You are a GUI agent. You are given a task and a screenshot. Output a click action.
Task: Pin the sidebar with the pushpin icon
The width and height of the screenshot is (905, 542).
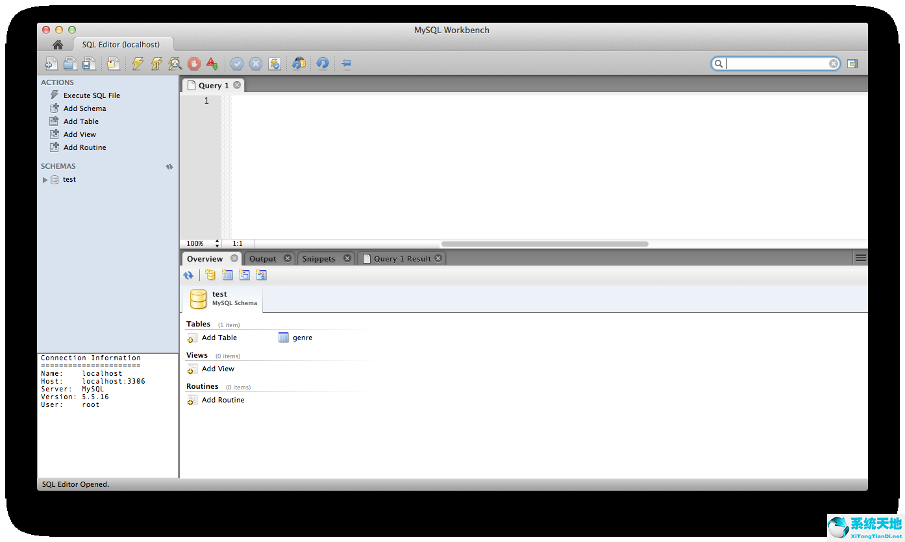point(346,63)
